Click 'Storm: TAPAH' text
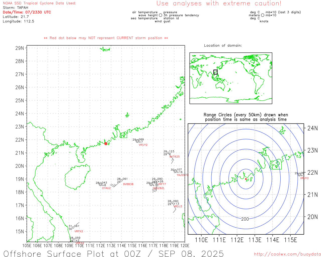The image size is (321, 257). click(16, 8)
